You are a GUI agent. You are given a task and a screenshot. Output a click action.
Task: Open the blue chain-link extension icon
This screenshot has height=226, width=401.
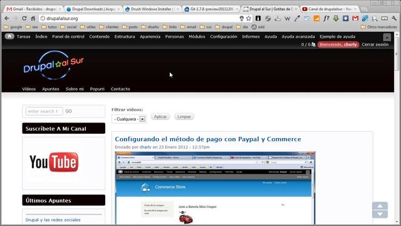click(x=365, y=18)
